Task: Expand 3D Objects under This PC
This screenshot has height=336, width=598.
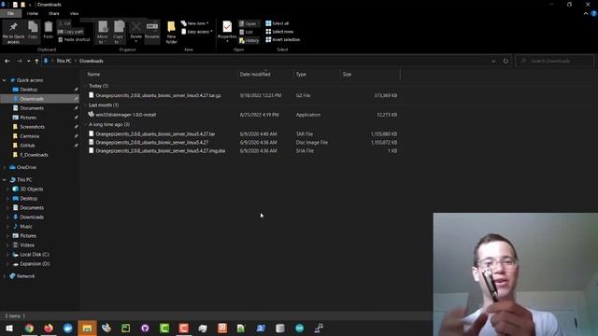Action: coord(7,189)
